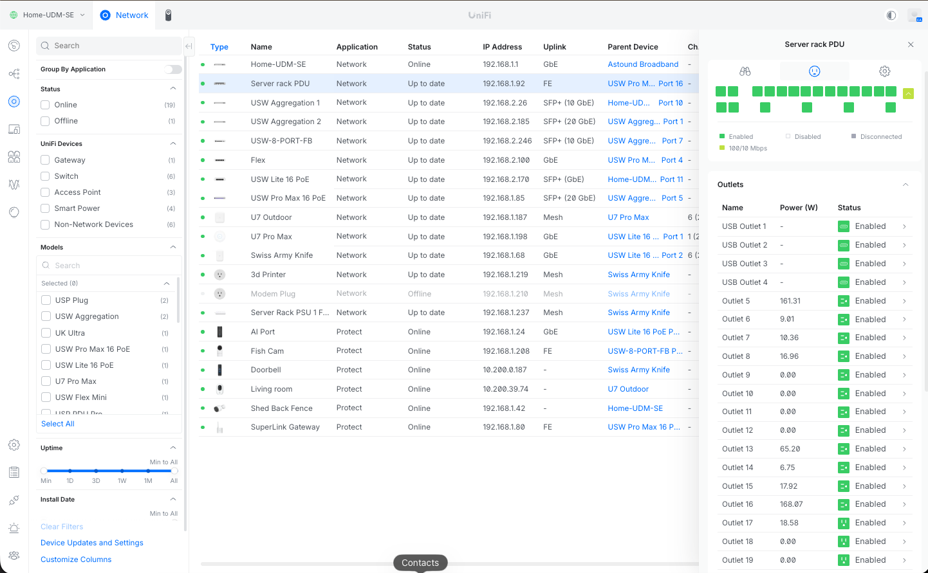928x573 pixels.
Task: Collapse the UniFi Devices filter group
Action: click(x=172, y=143)
